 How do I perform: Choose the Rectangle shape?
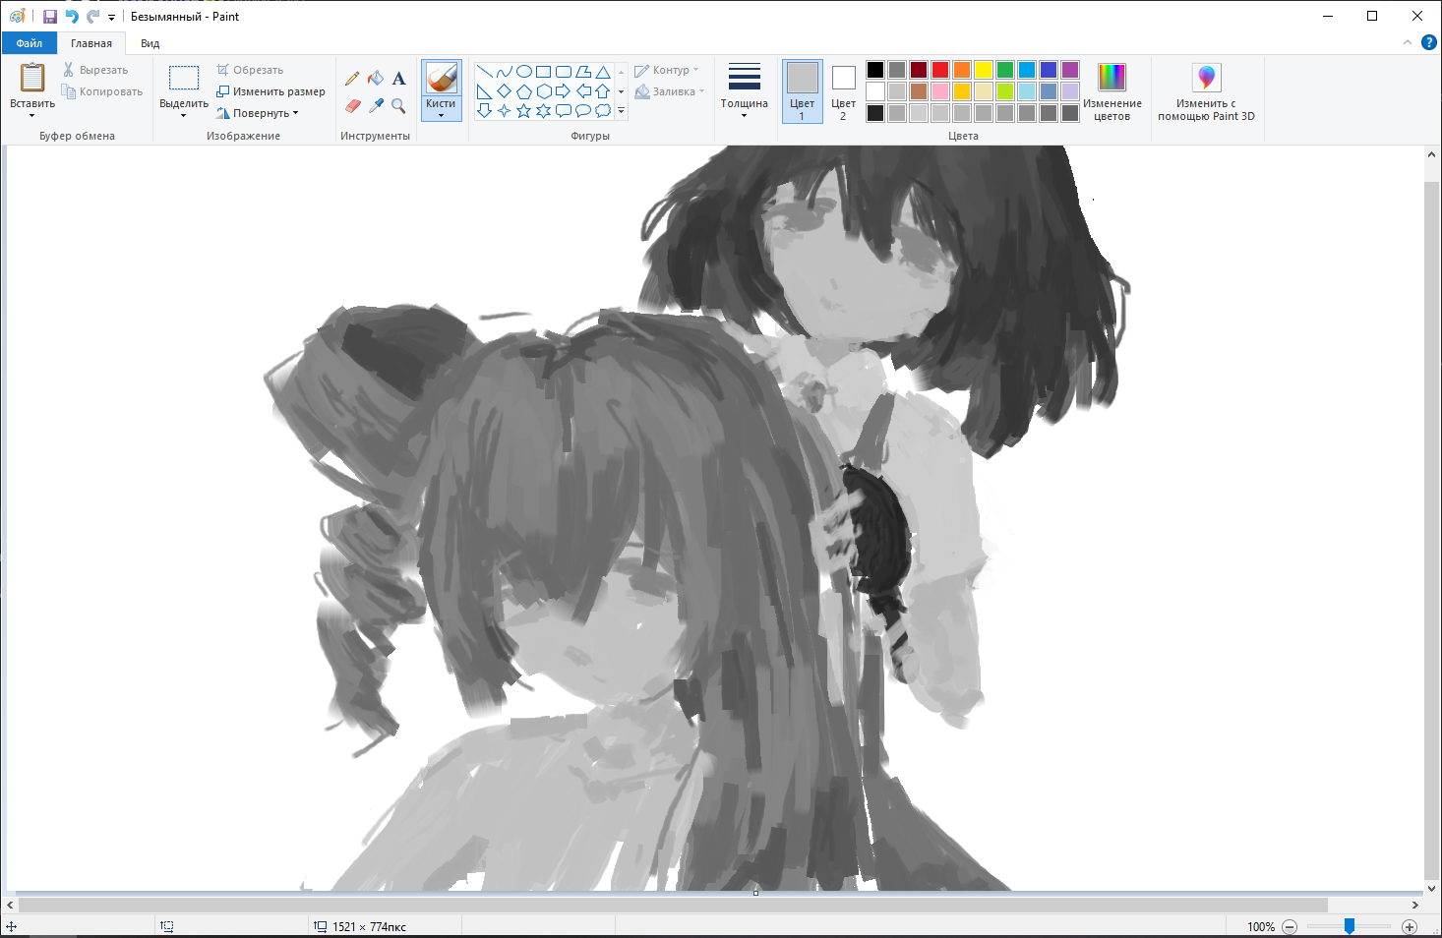543,72
